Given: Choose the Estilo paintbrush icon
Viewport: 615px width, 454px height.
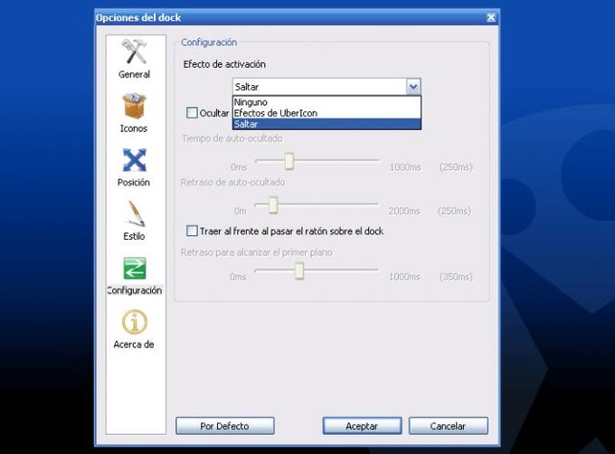Looking at the screenshot, I should tap(134, 213).
